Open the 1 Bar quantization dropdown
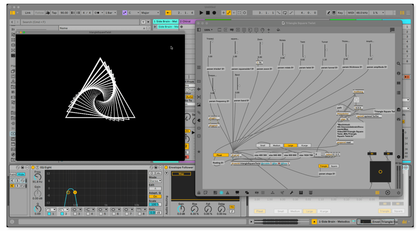Screen dimensions: 420x231 [x=111, y=13]
